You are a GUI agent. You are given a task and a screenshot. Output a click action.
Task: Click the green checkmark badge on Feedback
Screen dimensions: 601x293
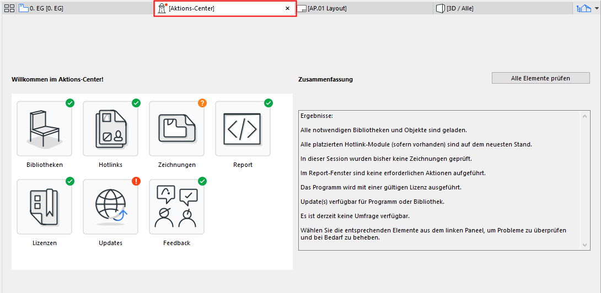(x=202, y=181)
